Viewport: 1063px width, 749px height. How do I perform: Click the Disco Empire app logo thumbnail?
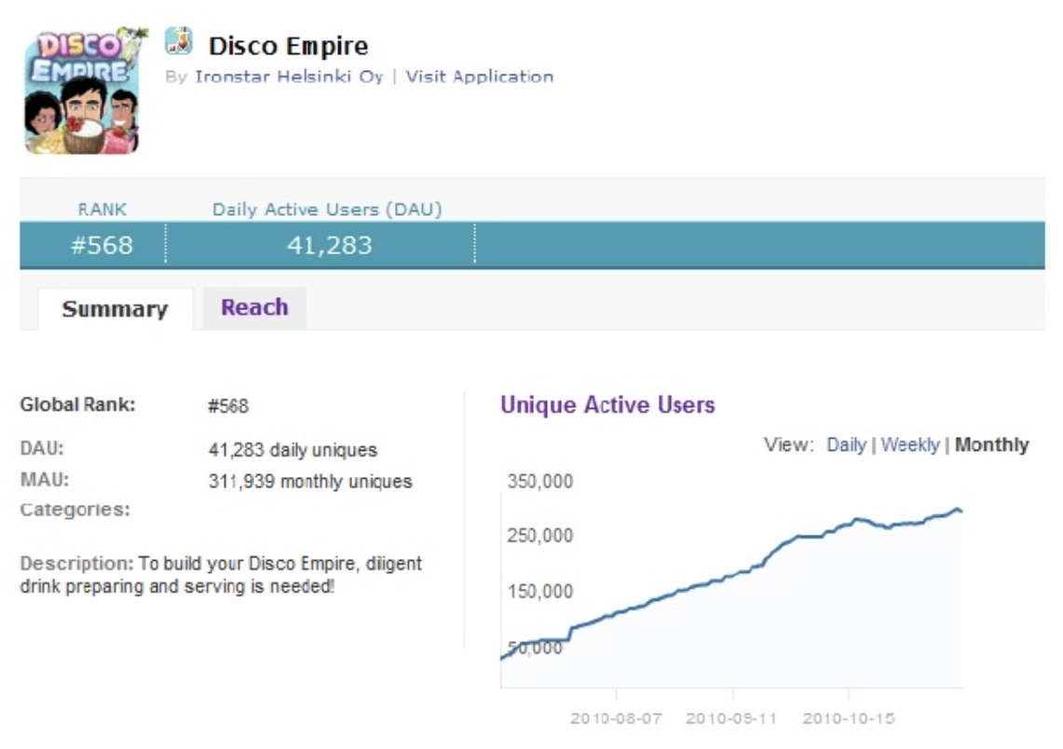tap(84, 90)
